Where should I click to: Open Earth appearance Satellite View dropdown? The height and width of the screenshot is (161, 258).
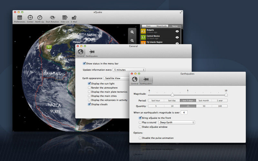point(117,78)
